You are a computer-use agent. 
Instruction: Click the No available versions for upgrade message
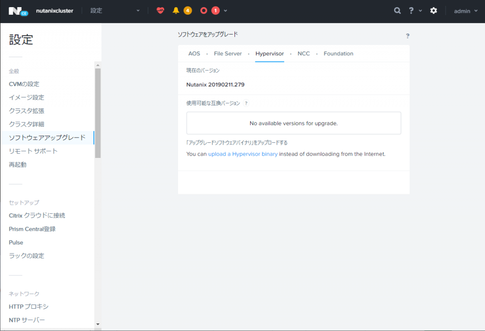[x=294, y=123]
